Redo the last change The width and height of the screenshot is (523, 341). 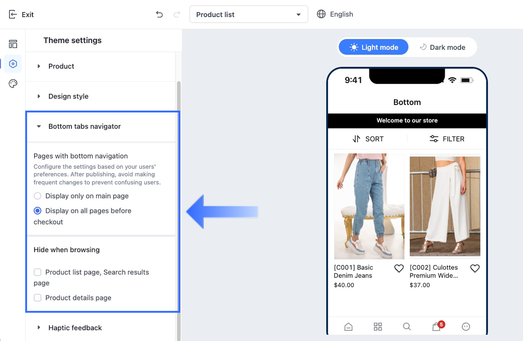click(x=177, y=14)
